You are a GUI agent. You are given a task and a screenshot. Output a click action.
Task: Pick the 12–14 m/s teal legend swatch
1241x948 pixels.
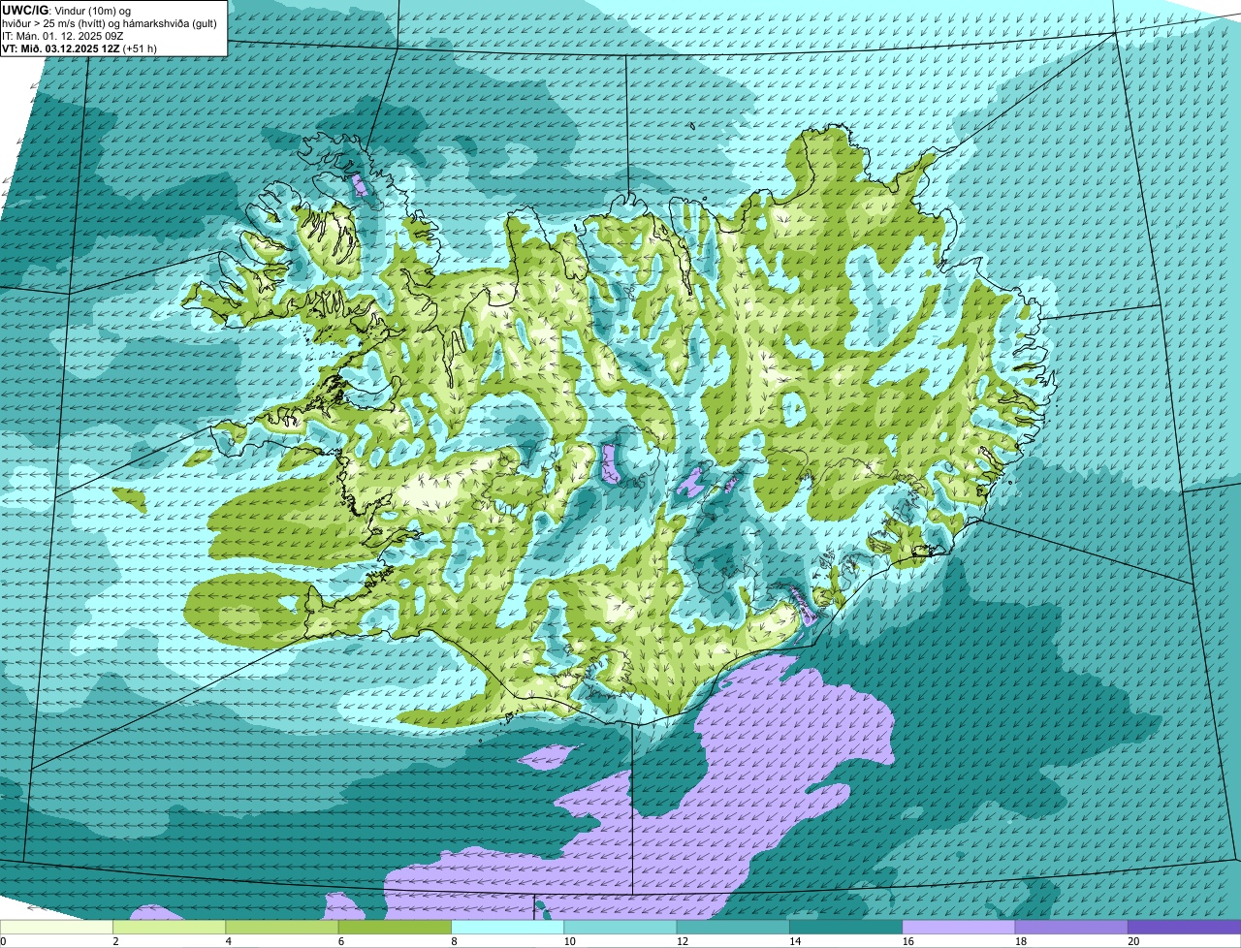pos(734,928)
